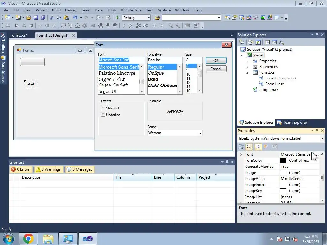
Task: Click the Undo arrow icon
Action: [x=75, y=18]
